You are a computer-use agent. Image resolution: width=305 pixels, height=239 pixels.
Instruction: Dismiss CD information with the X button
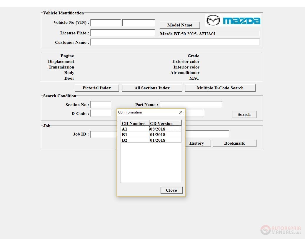click(x=181, y=112)
